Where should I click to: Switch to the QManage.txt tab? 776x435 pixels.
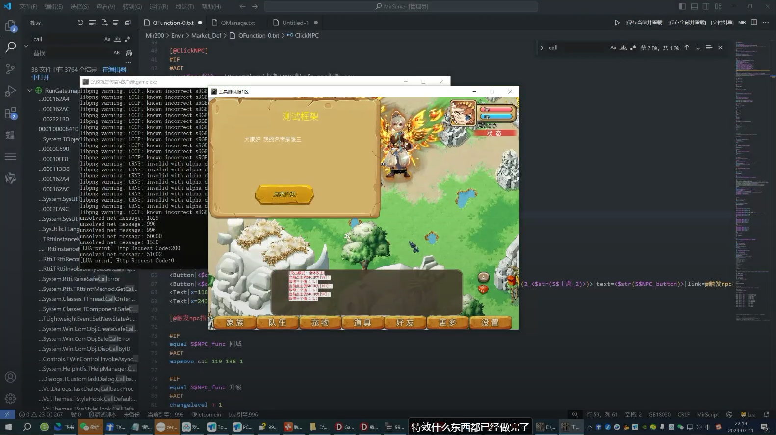pos(237,23)
